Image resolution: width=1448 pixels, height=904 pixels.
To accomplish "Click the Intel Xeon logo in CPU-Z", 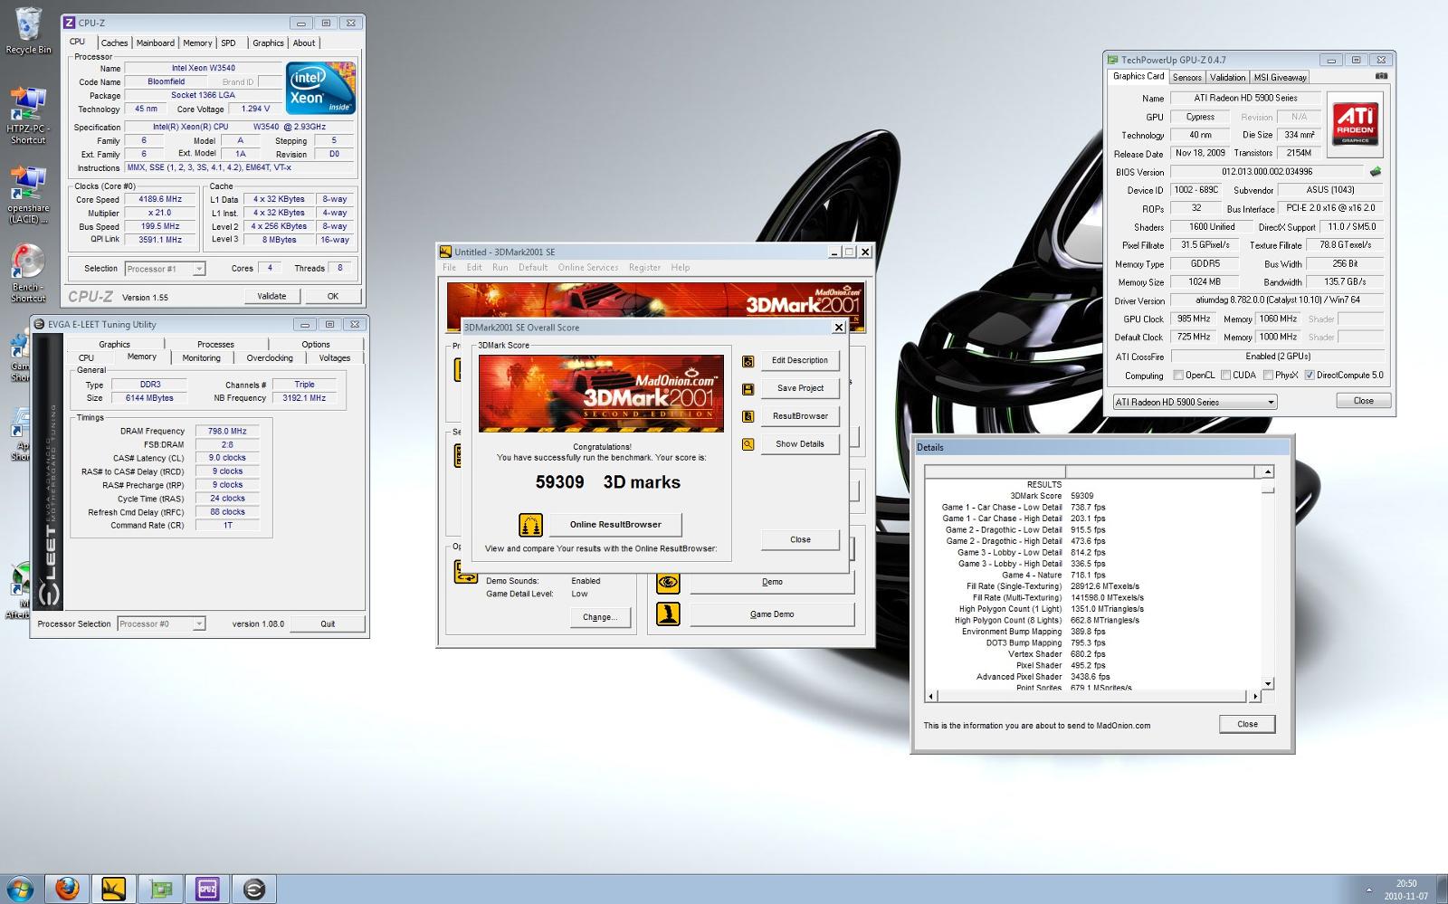I will pos(320,88).
